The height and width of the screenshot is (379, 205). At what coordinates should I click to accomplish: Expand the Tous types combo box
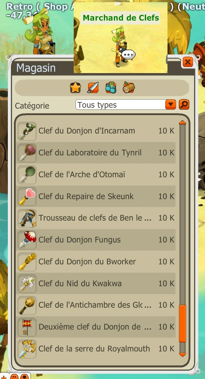[x=126, y=105]
